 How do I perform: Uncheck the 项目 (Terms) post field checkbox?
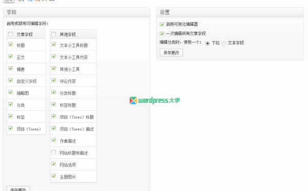click(11, 128)
